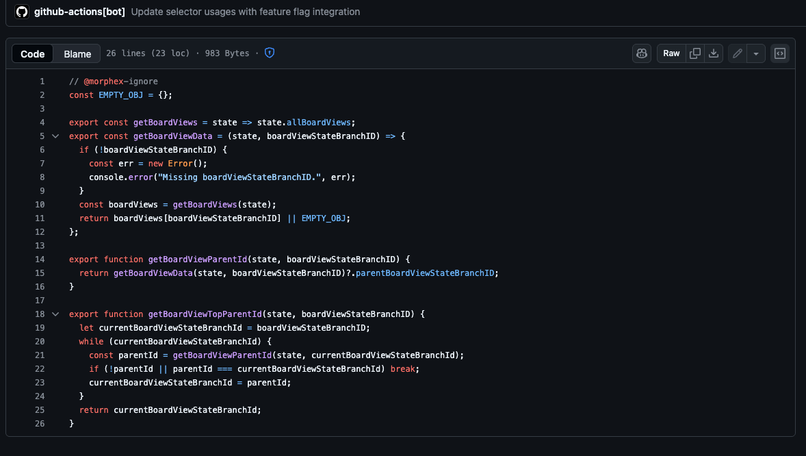Open the github-actions[bot] avatar
Image resolution: width=806 pixels, height=456 pixels.
click(x=22, y=12)
